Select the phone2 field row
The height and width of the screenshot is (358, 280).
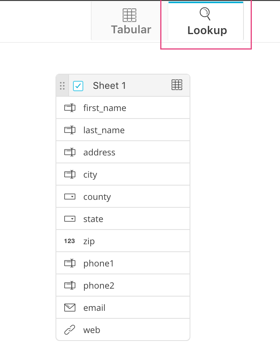coord(123,285)
